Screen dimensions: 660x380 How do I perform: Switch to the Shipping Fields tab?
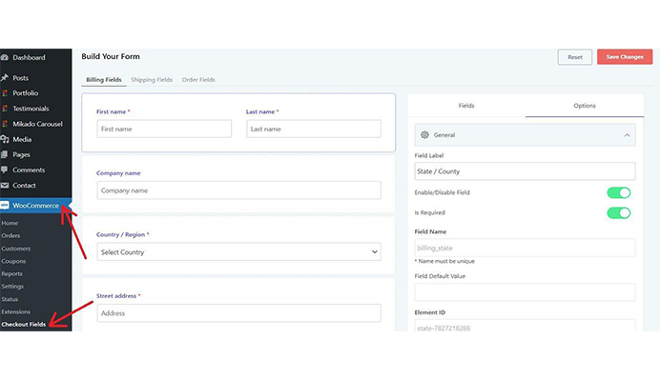pos(152,80)
